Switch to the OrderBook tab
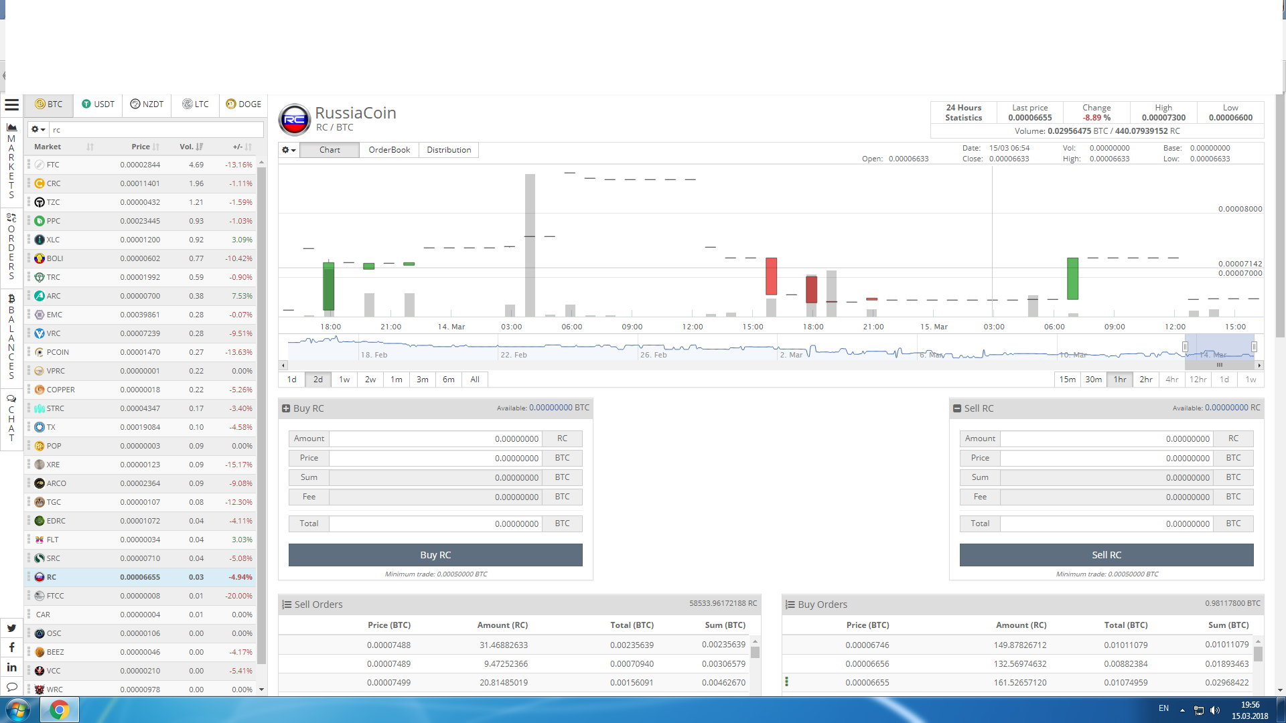 coord(389,150)
